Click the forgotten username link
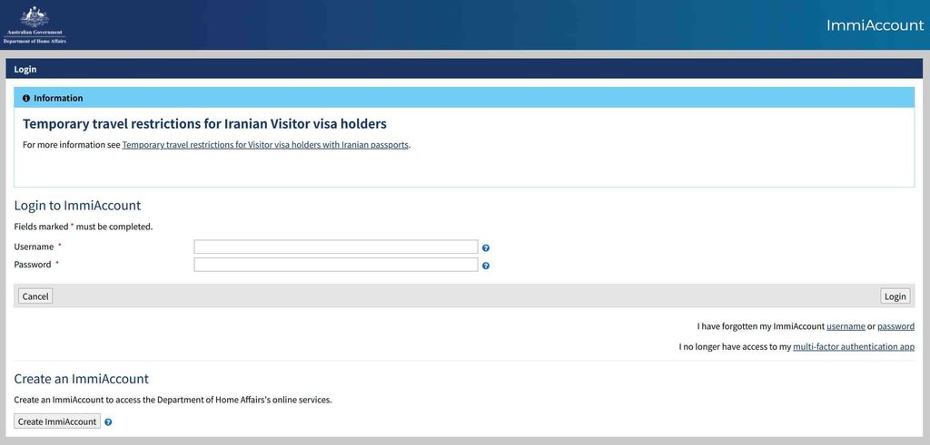Image resolution: width=930 pixels, height=445 pixels. point(846,326)
